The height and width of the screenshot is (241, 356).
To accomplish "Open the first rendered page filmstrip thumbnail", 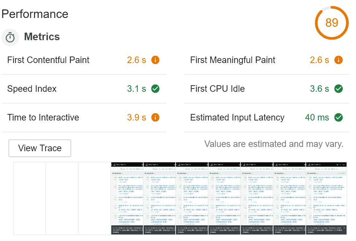I will point(127,198).
